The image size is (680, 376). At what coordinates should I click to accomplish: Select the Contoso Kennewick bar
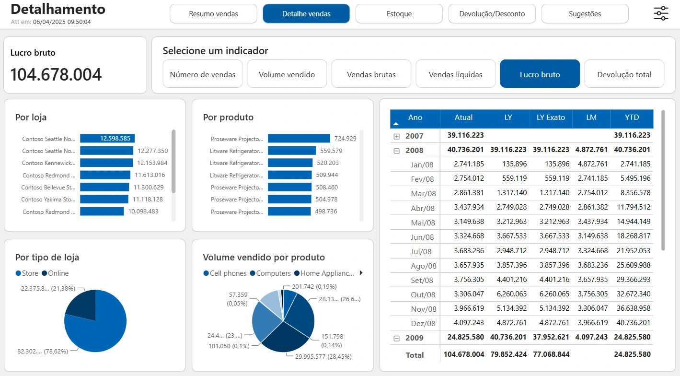pos(106,163)
